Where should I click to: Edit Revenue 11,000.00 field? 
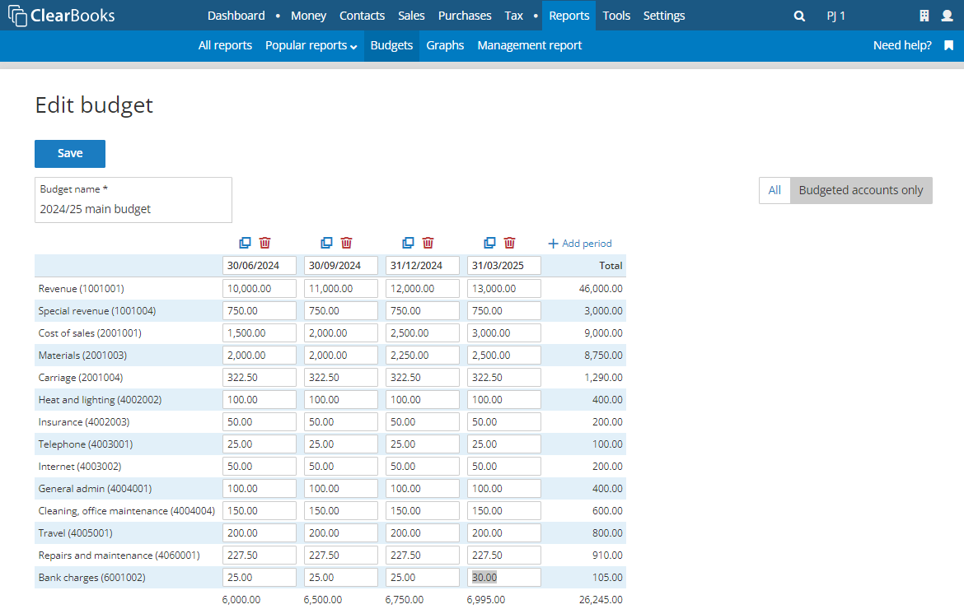(x=340, y=288)
